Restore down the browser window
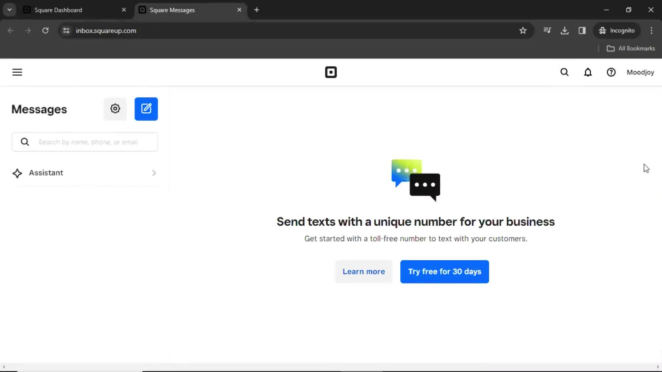The image size is (662, 372). pos(629,10)
